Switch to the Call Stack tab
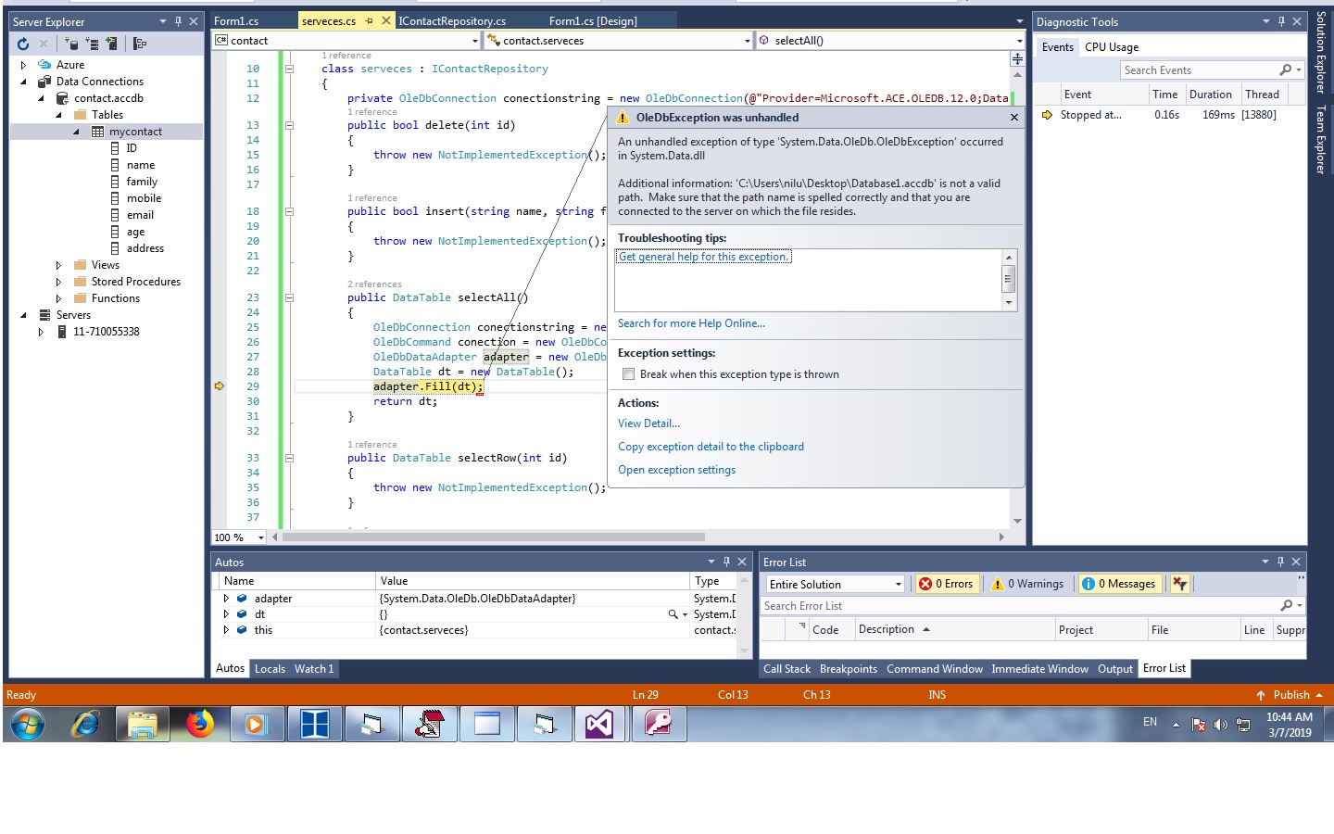 point(787,669)
